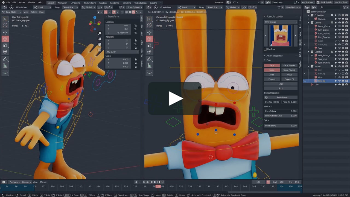Select the Cursor tool in left viewport
Viewport: 350px width, 197px height.
click(5, 25)
